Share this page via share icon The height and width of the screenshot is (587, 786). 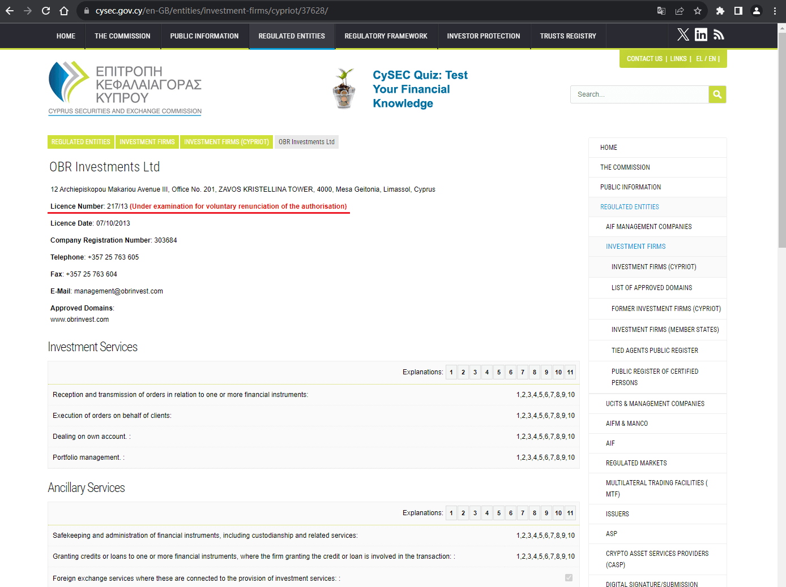tap(680, 11)
